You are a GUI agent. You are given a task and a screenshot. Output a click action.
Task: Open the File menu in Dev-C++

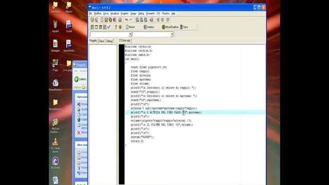[x=90, y=13]
